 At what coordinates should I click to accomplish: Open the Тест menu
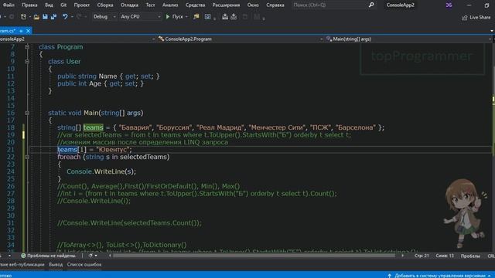(150, 5)
